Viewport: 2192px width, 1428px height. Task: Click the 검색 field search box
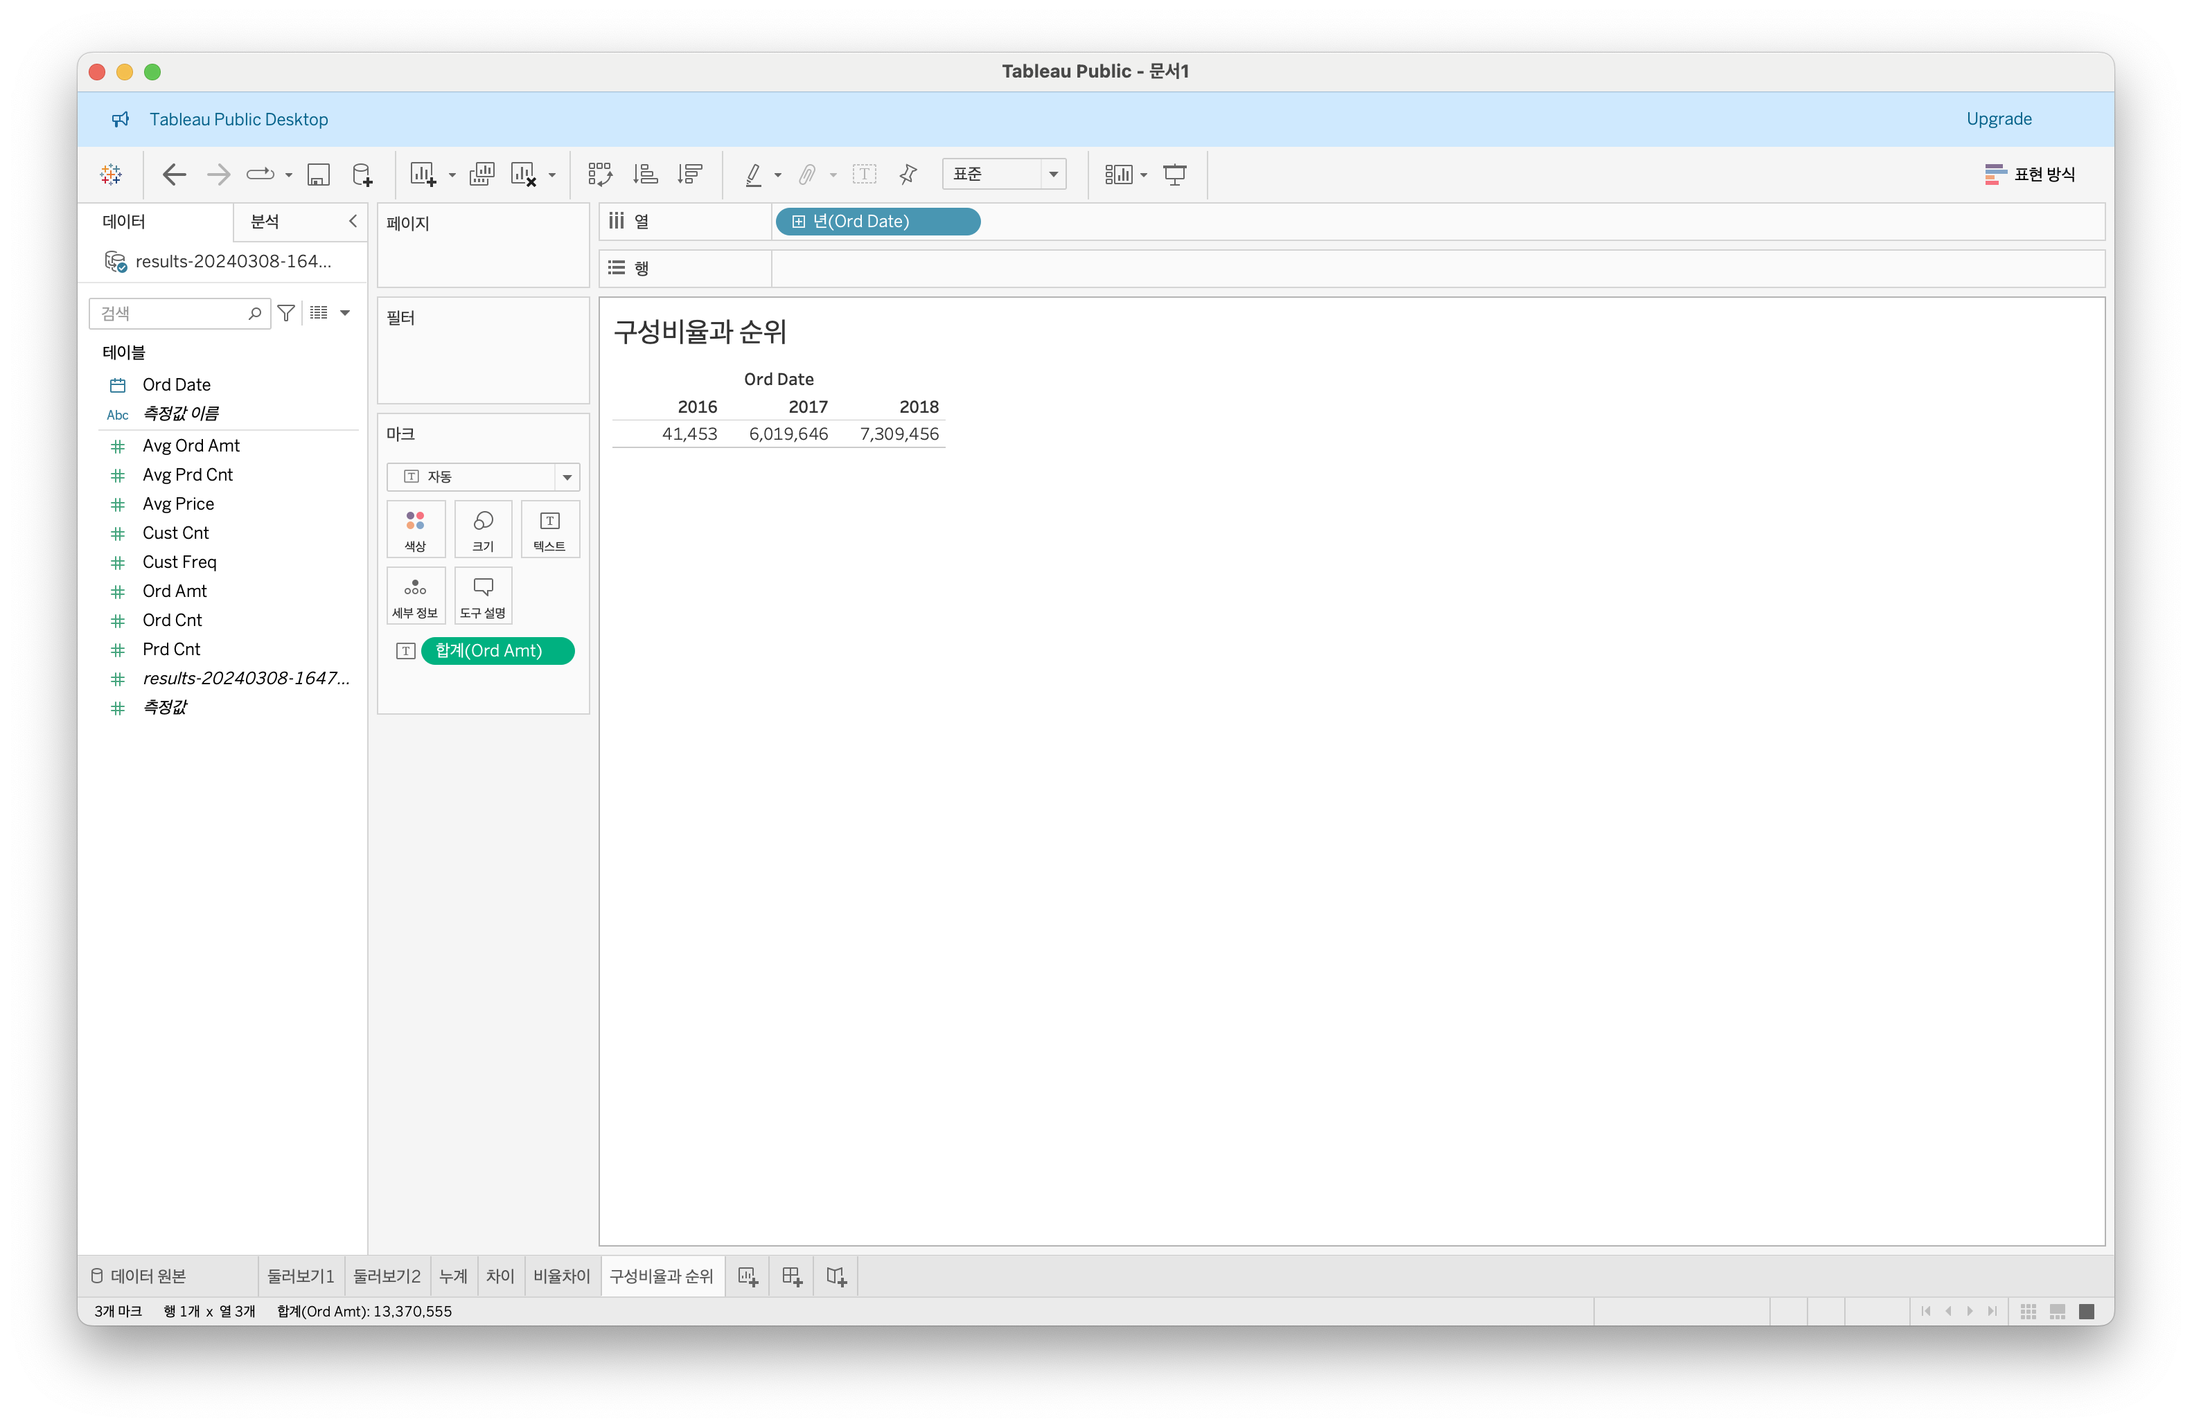click(x=170, y=313)
